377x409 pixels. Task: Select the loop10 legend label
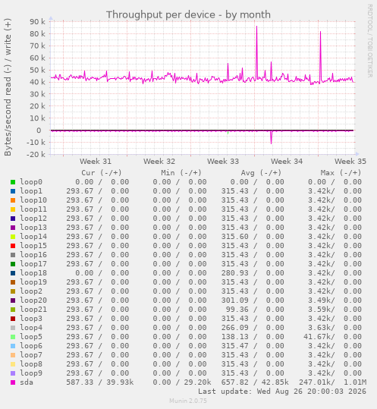tap(33, 200)
